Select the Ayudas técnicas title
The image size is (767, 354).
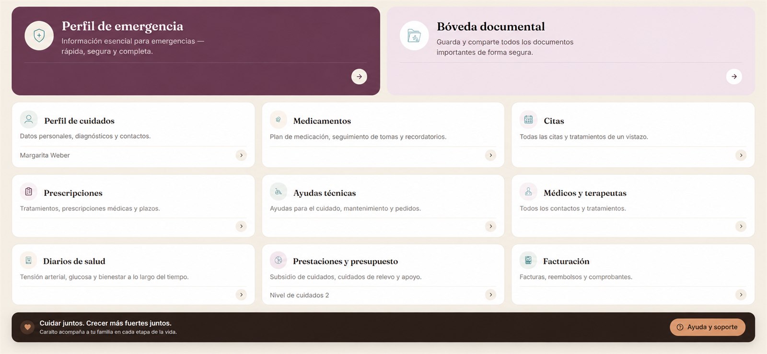click(x=325, y=193)
